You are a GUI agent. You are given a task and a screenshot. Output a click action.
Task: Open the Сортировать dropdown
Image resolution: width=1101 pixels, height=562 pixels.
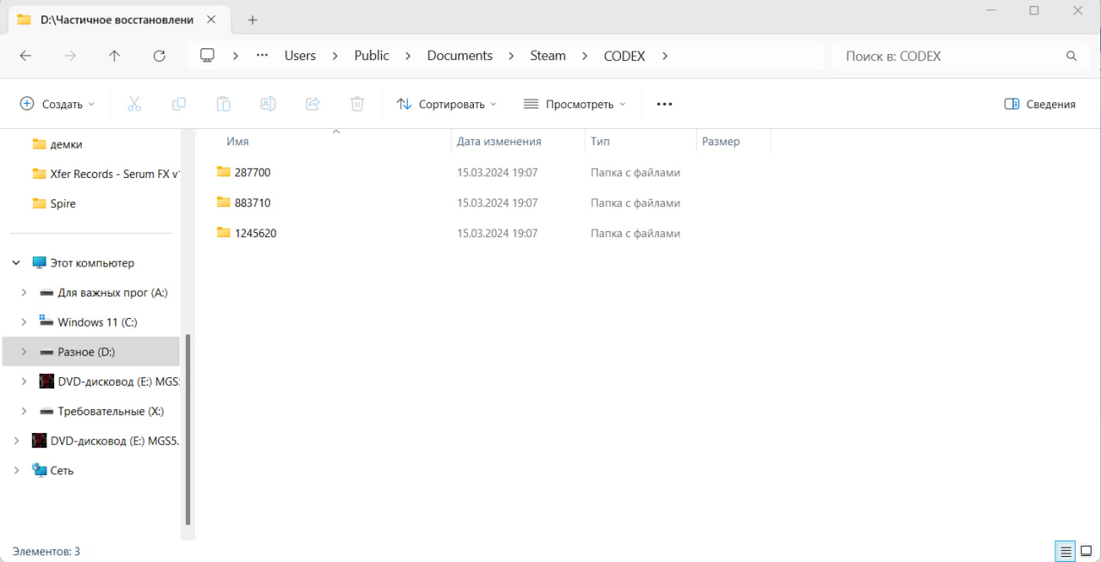446,104
